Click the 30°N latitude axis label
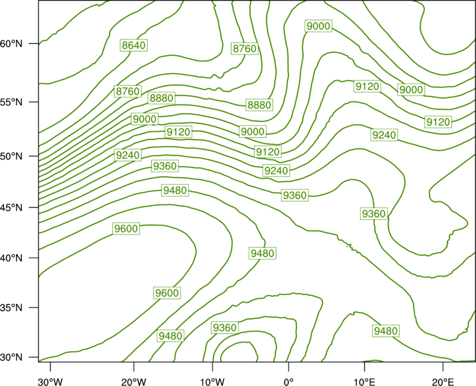 pyautogui.click(x=11, y=357)
